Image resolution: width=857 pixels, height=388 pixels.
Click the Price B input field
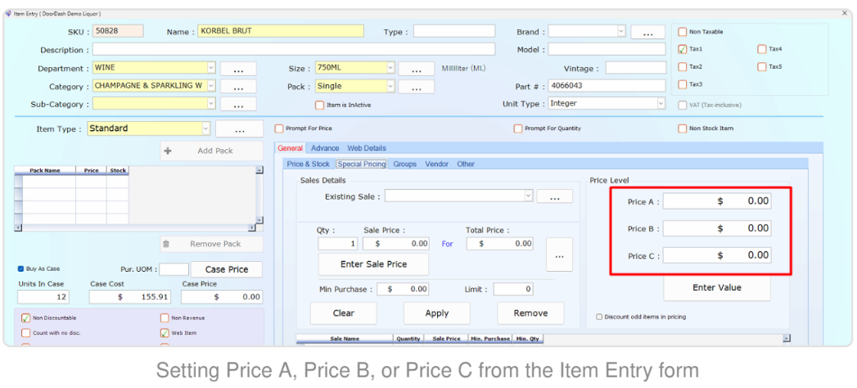pos(717,228)
